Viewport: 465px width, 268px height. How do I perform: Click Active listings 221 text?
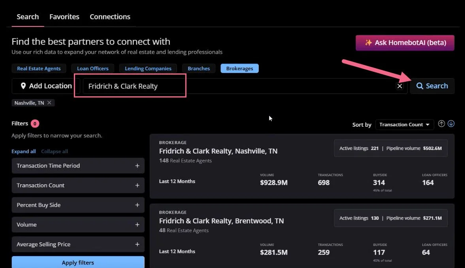pos(359,148)
